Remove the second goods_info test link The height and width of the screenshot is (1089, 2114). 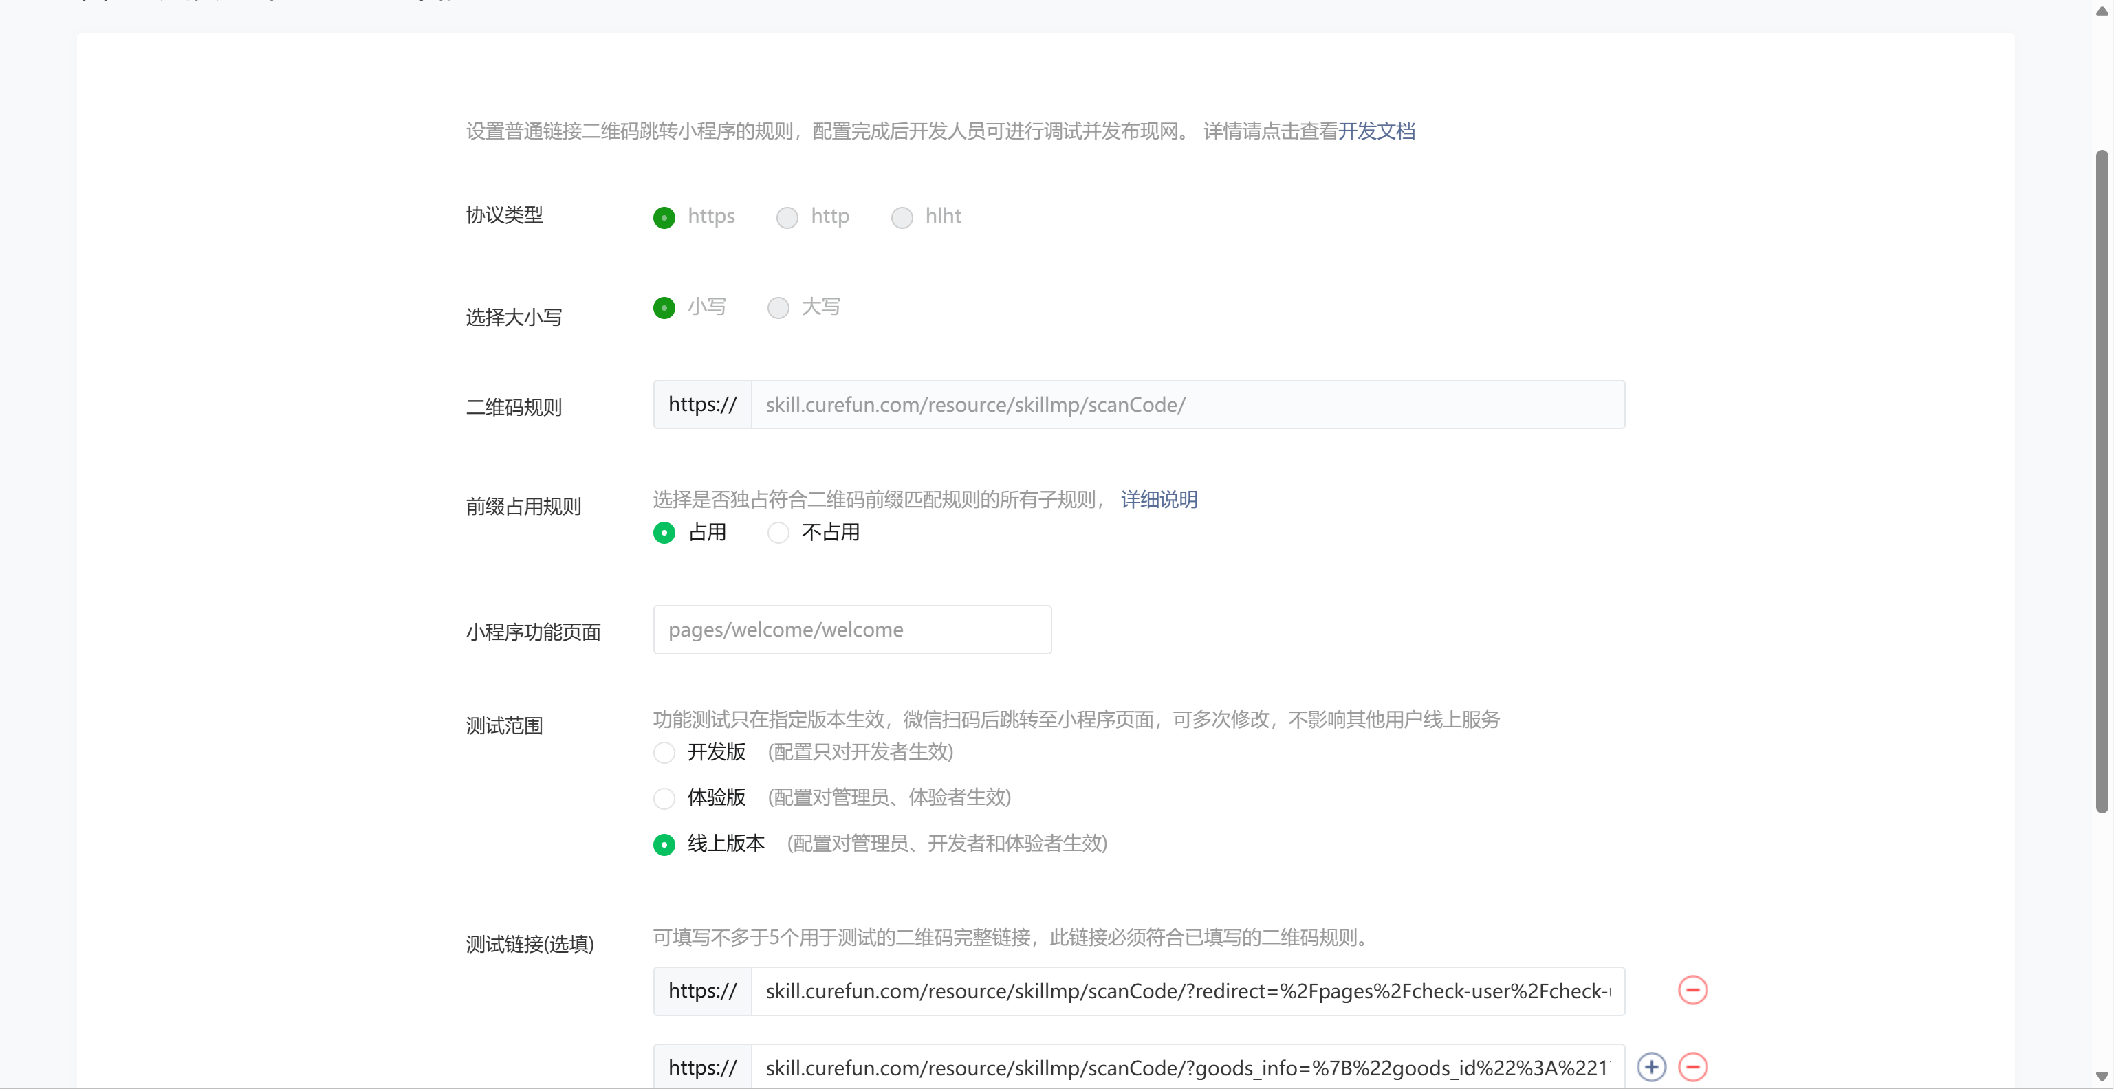[x=1692, y=1066]
